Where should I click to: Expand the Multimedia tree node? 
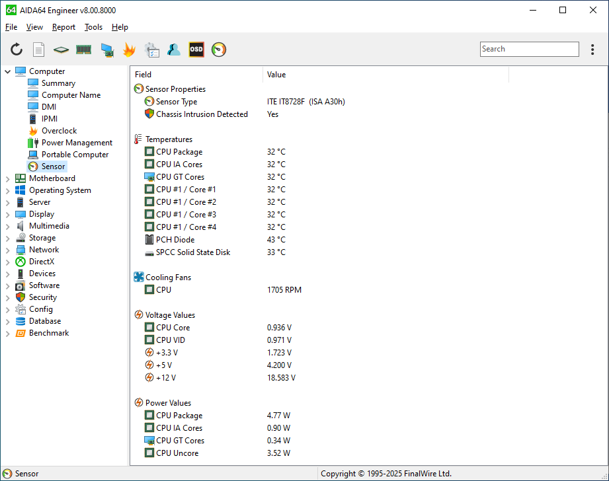tap(7, 227)
